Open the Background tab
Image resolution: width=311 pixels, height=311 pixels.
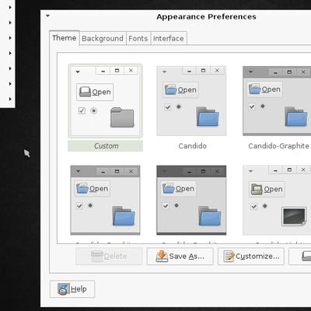click(x=103, y=38)
